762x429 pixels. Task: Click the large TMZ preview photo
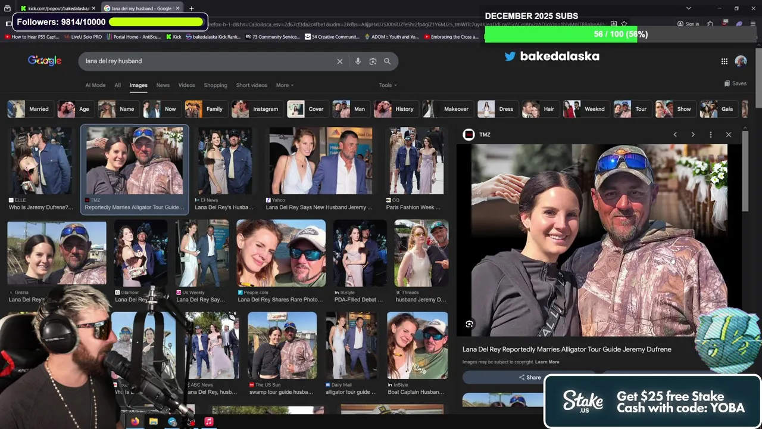coord(599,240)
